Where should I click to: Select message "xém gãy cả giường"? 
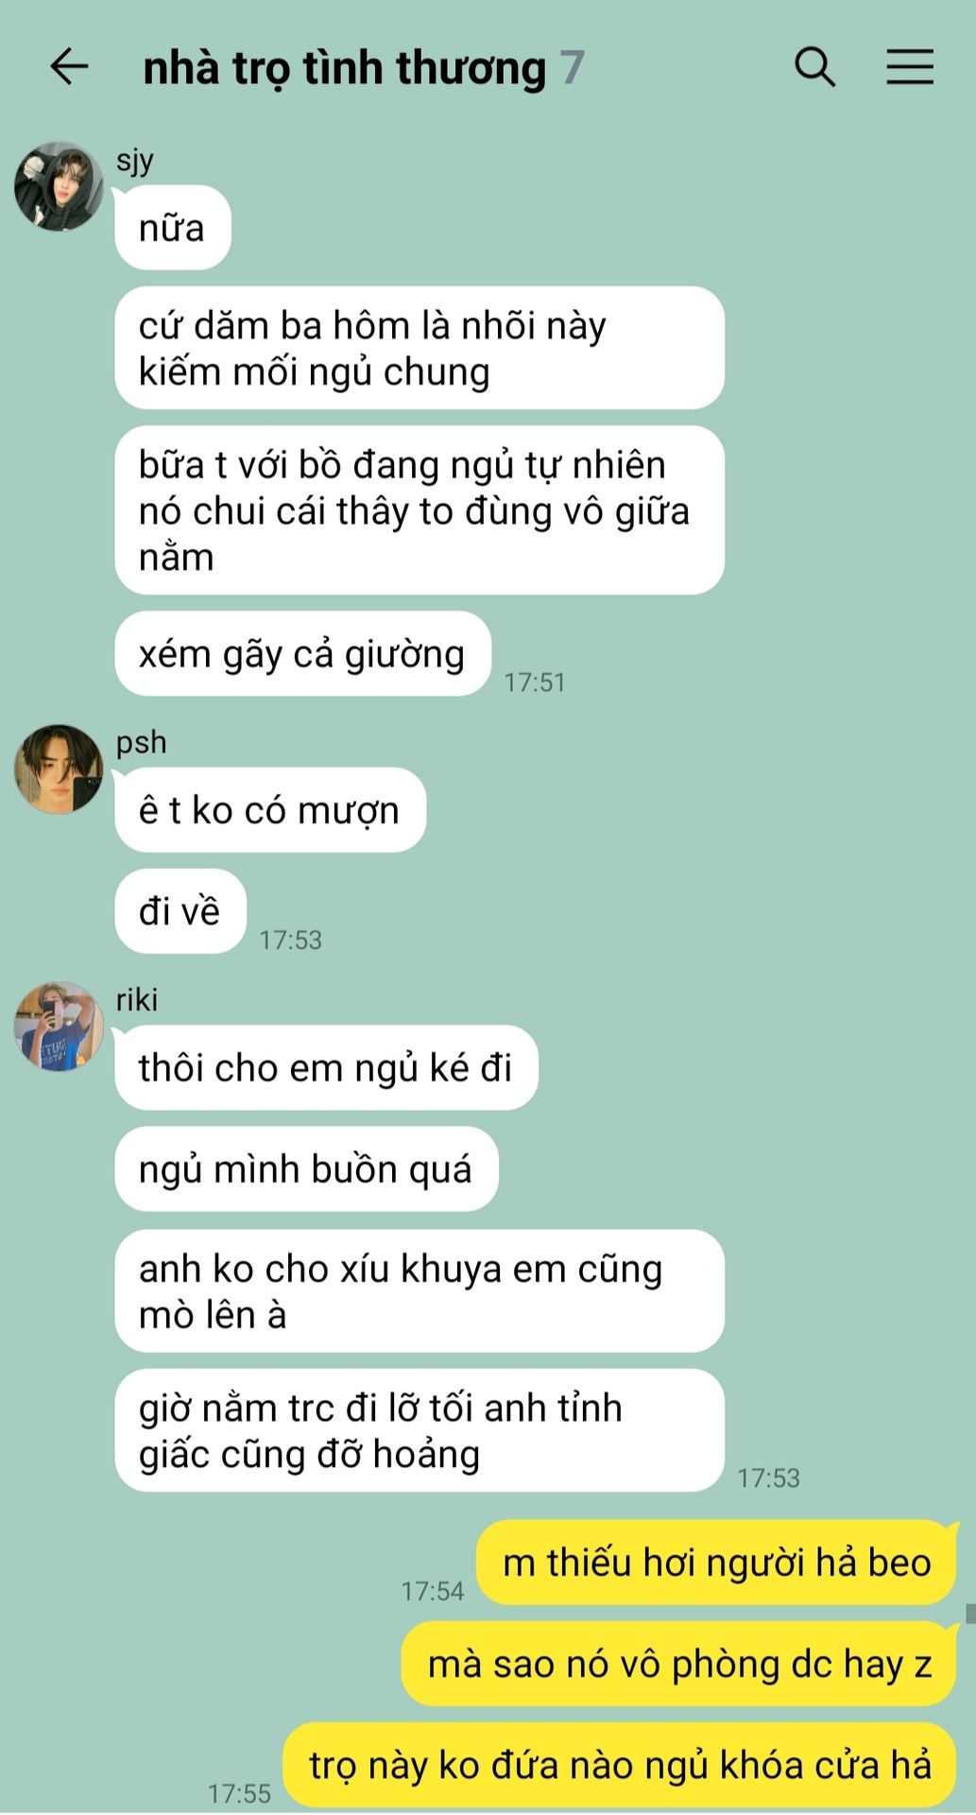click(302, 654)
